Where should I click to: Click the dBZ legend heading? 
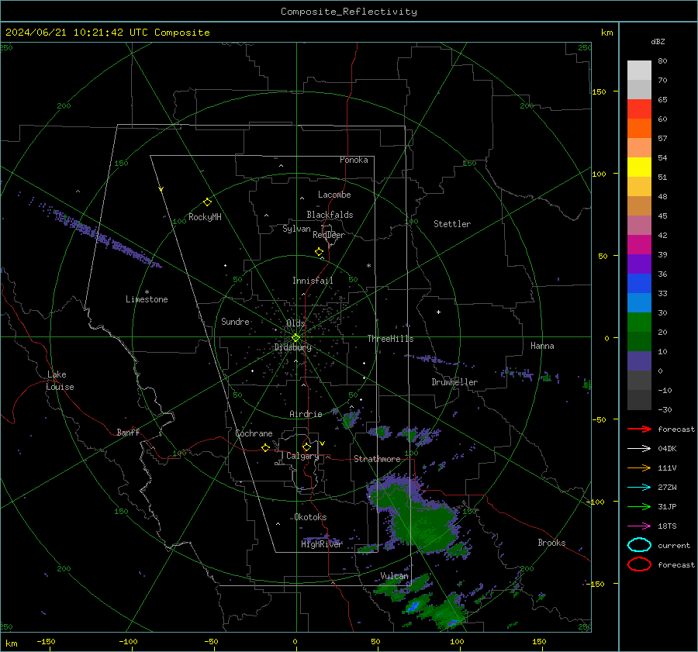coord(658,41)
